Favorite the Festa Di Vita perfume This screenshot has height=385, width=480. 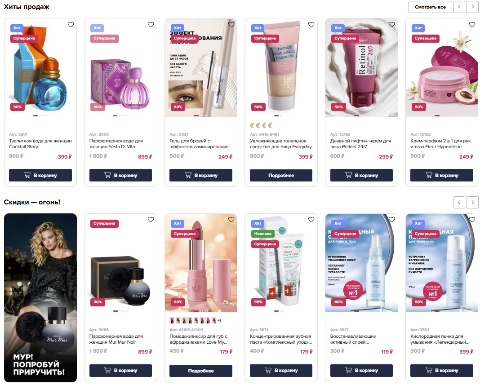(151, 24)
